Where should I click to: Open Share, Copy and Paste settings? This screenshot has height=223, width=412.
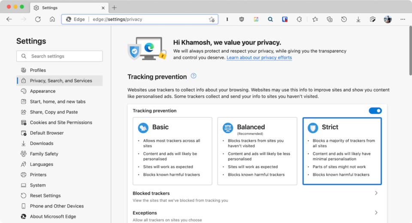[60, 112]
